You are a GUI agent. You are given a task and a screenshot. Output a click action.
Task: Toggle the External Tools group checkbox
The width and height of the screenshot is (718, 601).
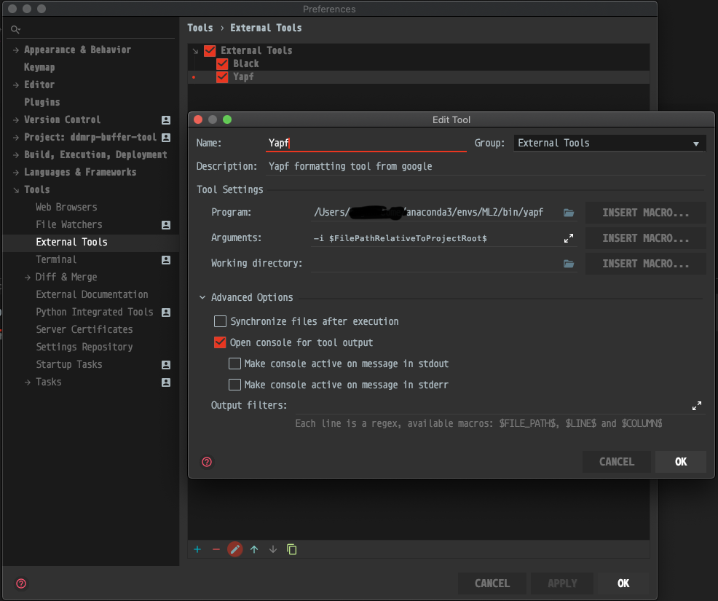(x=210, y=50)
